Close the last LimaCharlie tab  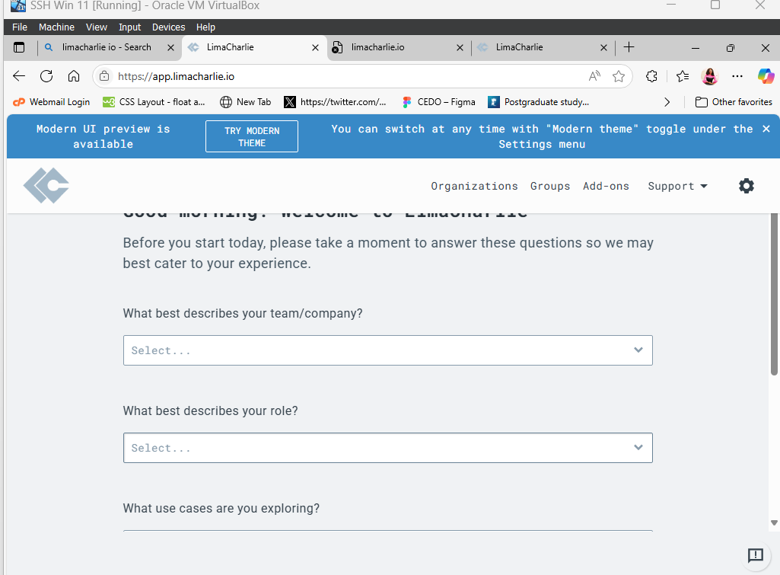[603, 48]
